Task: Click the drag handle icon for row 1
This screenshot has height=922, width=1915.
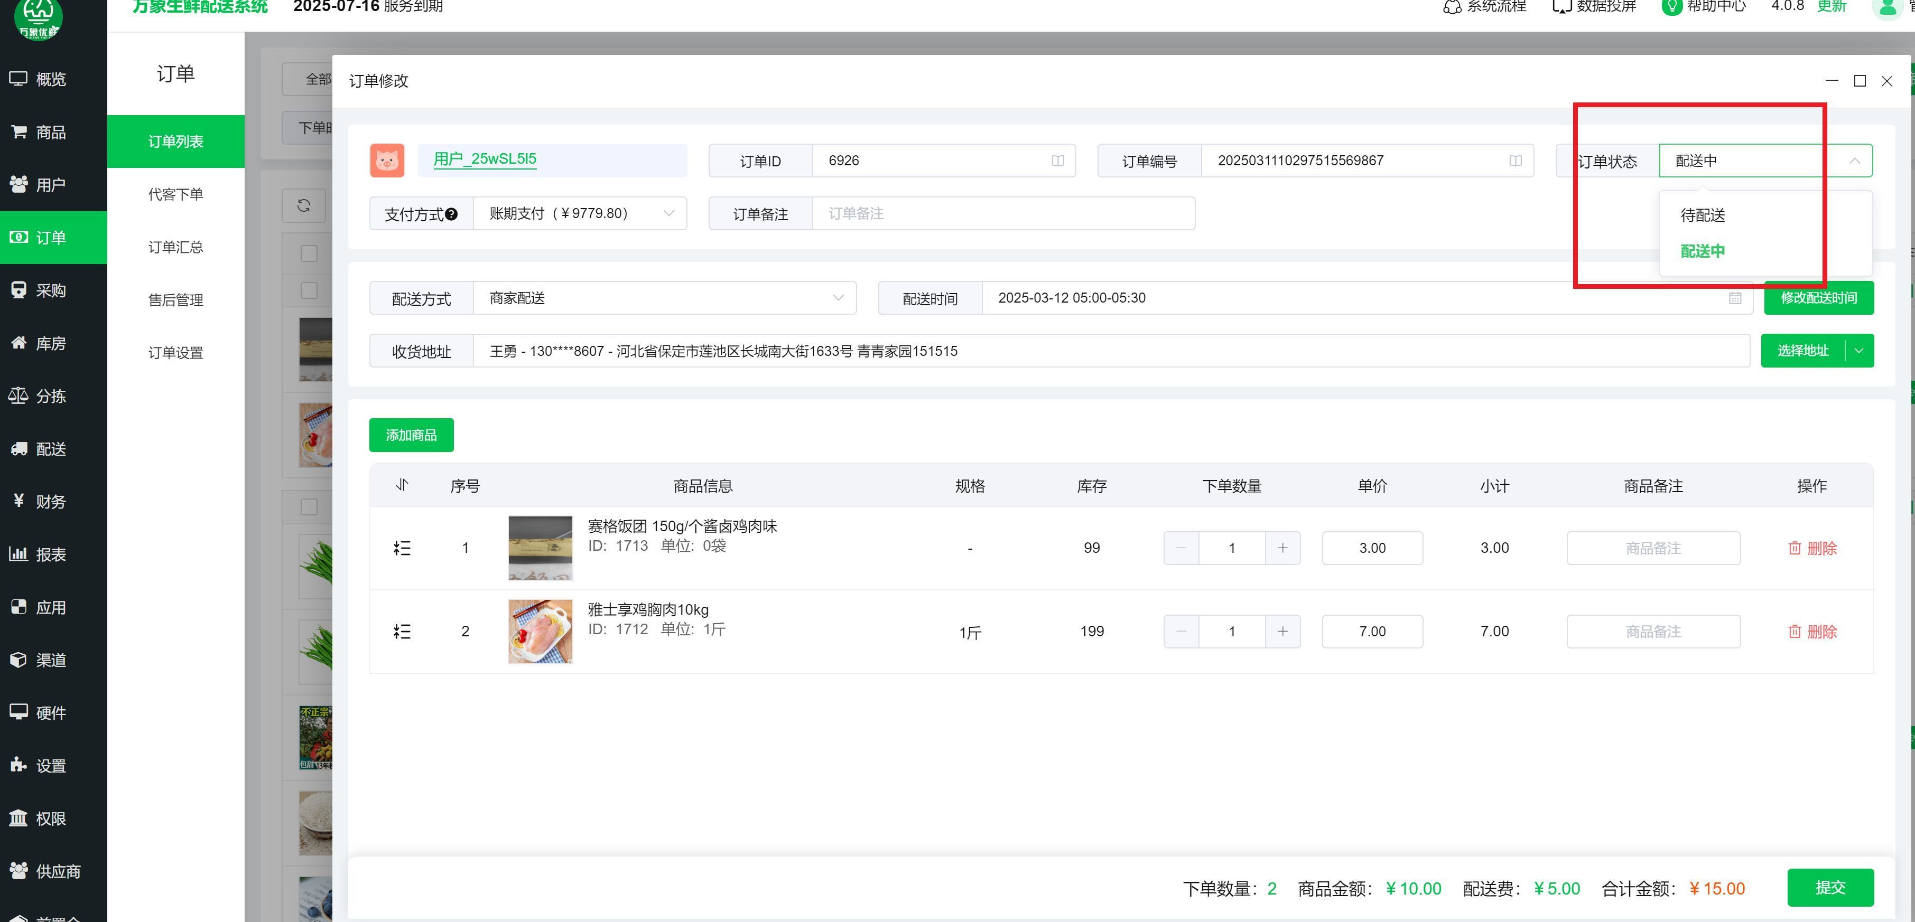Action: tap(402, 548)
